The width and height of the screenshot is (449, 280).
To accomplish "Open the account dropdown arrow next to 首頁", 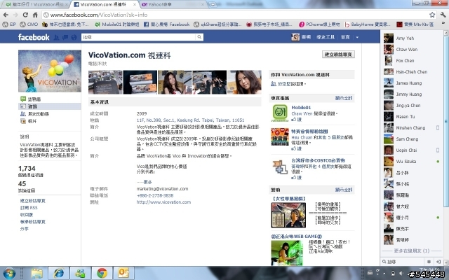I will pos(357,37).
